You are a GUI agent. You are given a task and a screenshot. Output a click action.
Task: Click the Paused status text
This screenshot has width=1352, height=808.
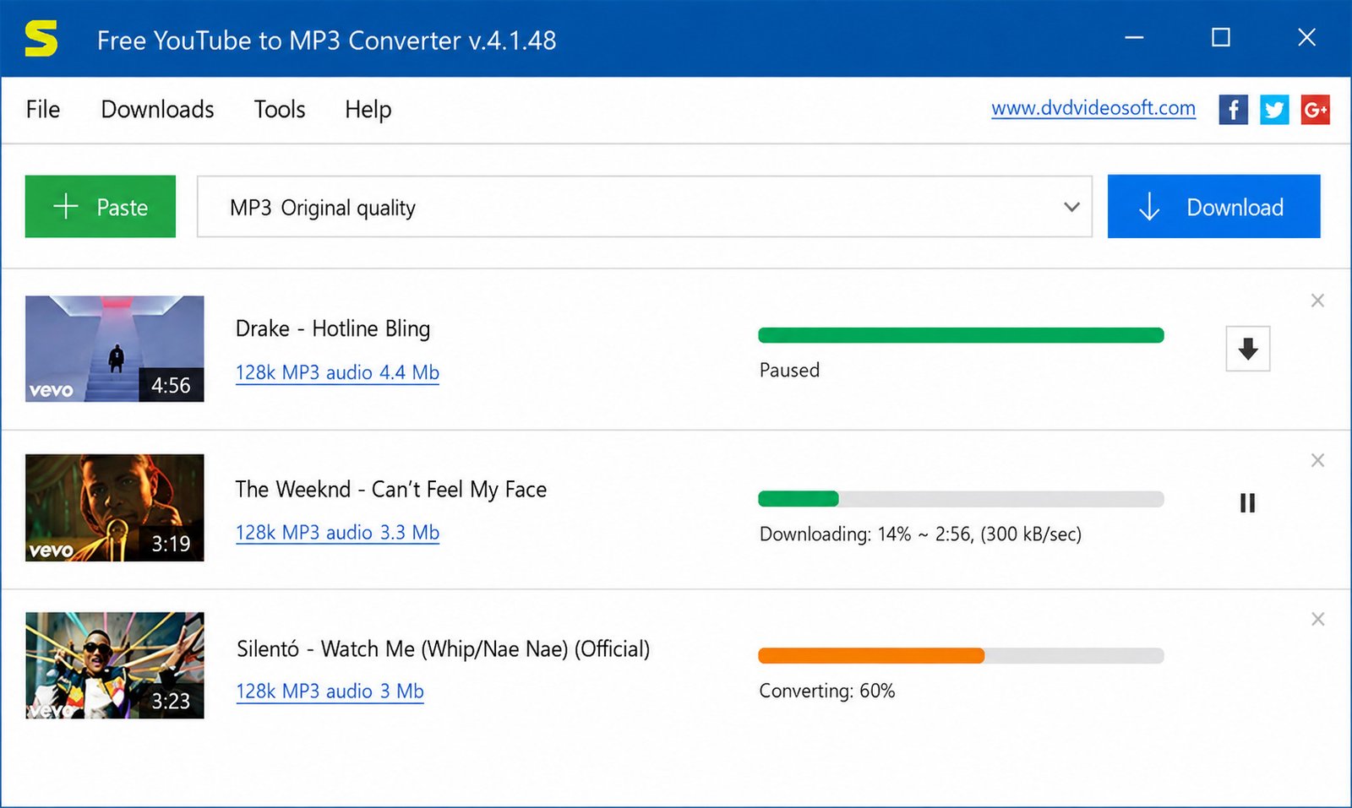tap(789, 370)
